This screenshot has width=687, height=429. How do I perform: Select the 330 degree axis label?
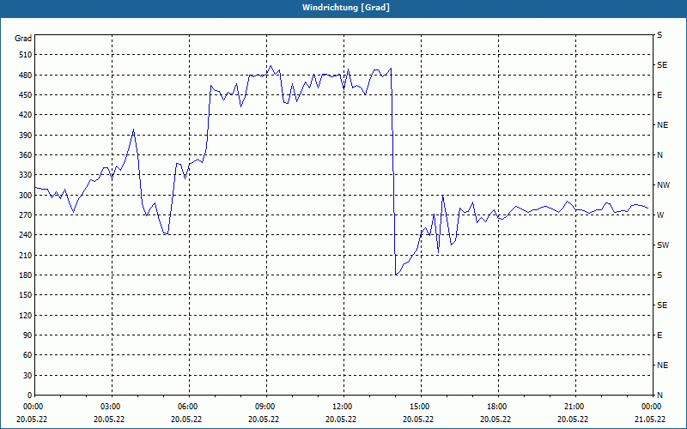(26, 175)
